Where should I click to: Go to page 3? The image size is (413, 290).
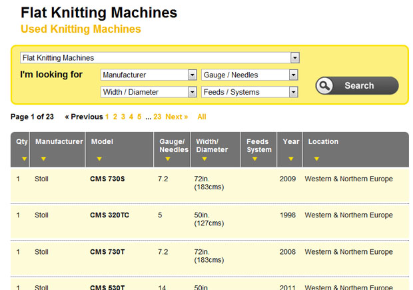tap(123, 117)
